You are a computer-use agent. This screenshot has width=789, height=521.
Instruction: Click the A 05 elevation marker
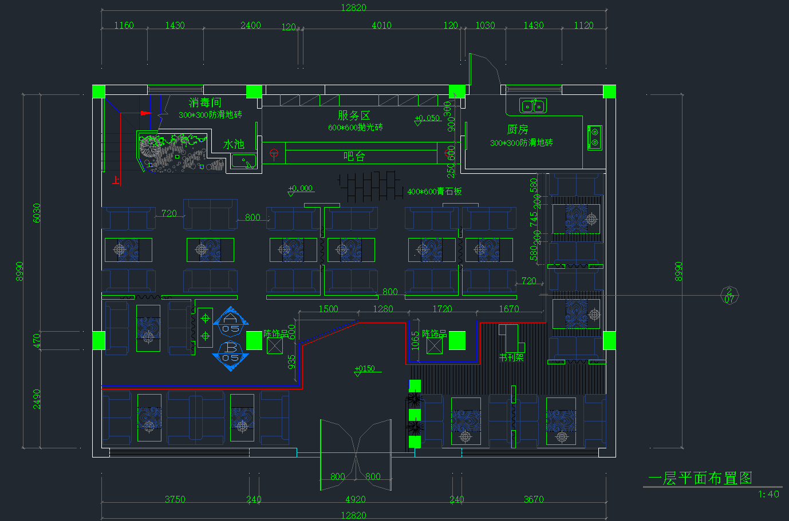(x=231, y=323)
